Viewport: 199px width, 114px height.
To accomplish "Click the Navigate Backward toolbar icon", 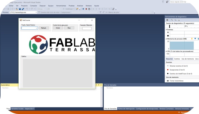I will 4,9.
